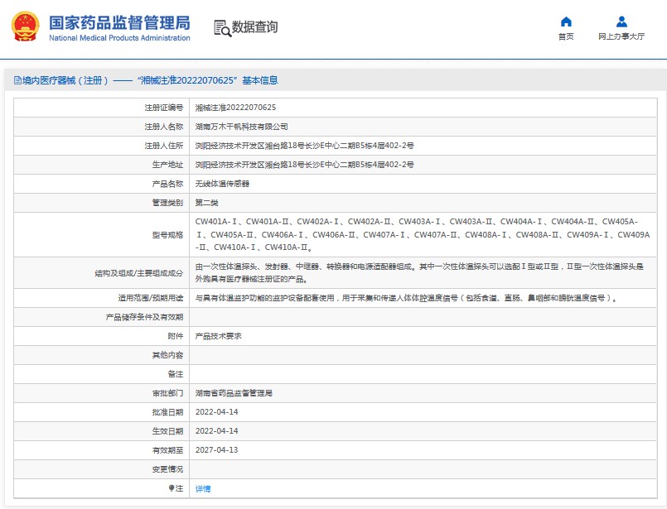The image size is (667, 509).
Task: Open the 详情 link
Action: click(203, 488)
